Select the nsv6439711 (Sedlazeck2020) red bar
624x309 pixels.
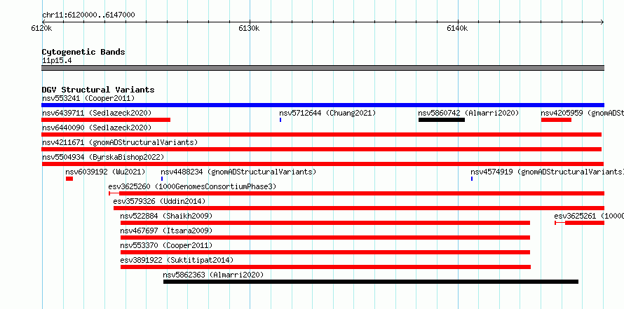[x=106, y=120]
